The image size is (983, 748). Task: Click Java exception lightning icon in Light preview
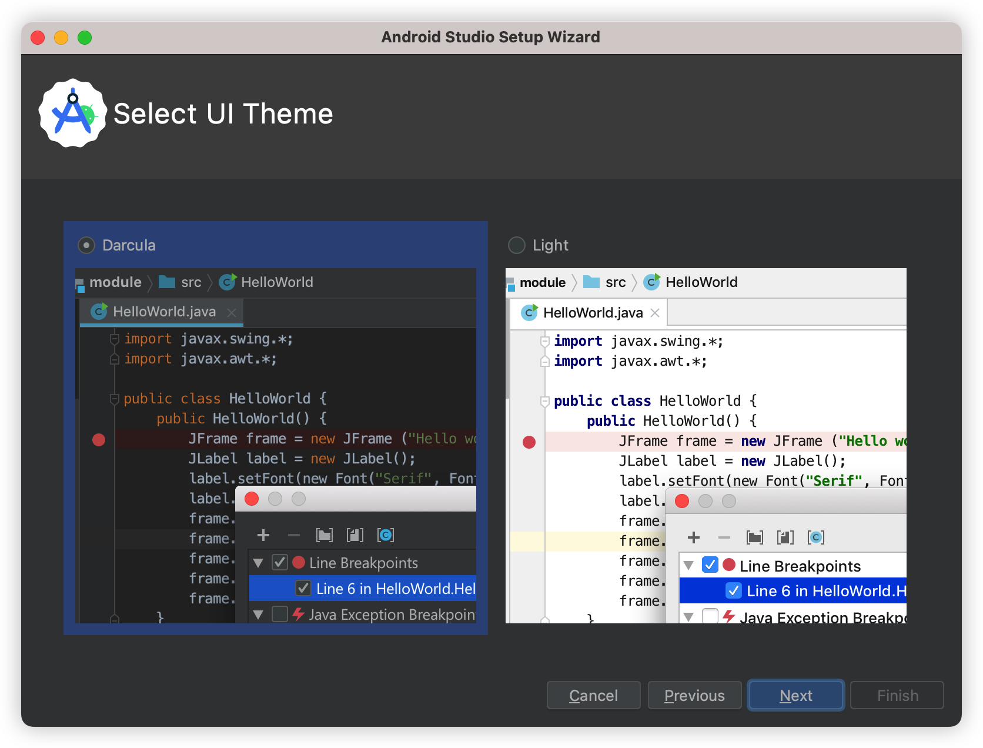pyautogui.click(x=729, y=616)
